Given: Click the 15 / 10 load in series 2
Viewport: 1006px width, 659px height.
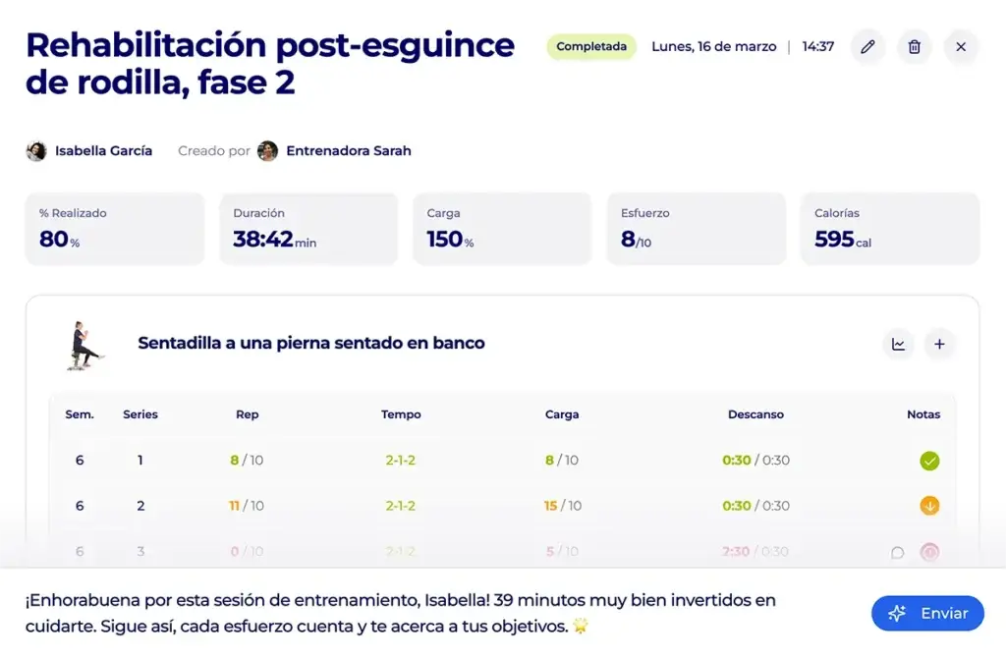Looking at the screenshot, I should pyautogui.click(x=563, y=506).
